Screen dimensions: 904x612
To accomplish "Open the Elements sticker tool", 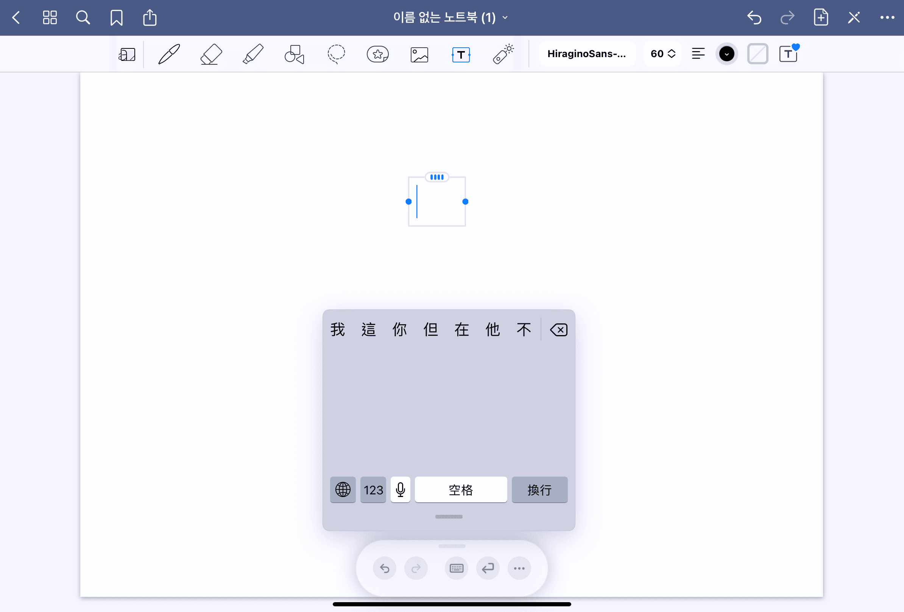I will pos(378,54).
